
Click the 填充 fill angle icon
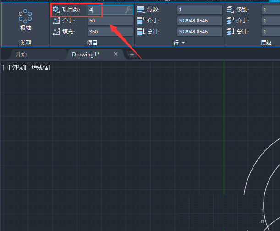(x=56, y=32)
